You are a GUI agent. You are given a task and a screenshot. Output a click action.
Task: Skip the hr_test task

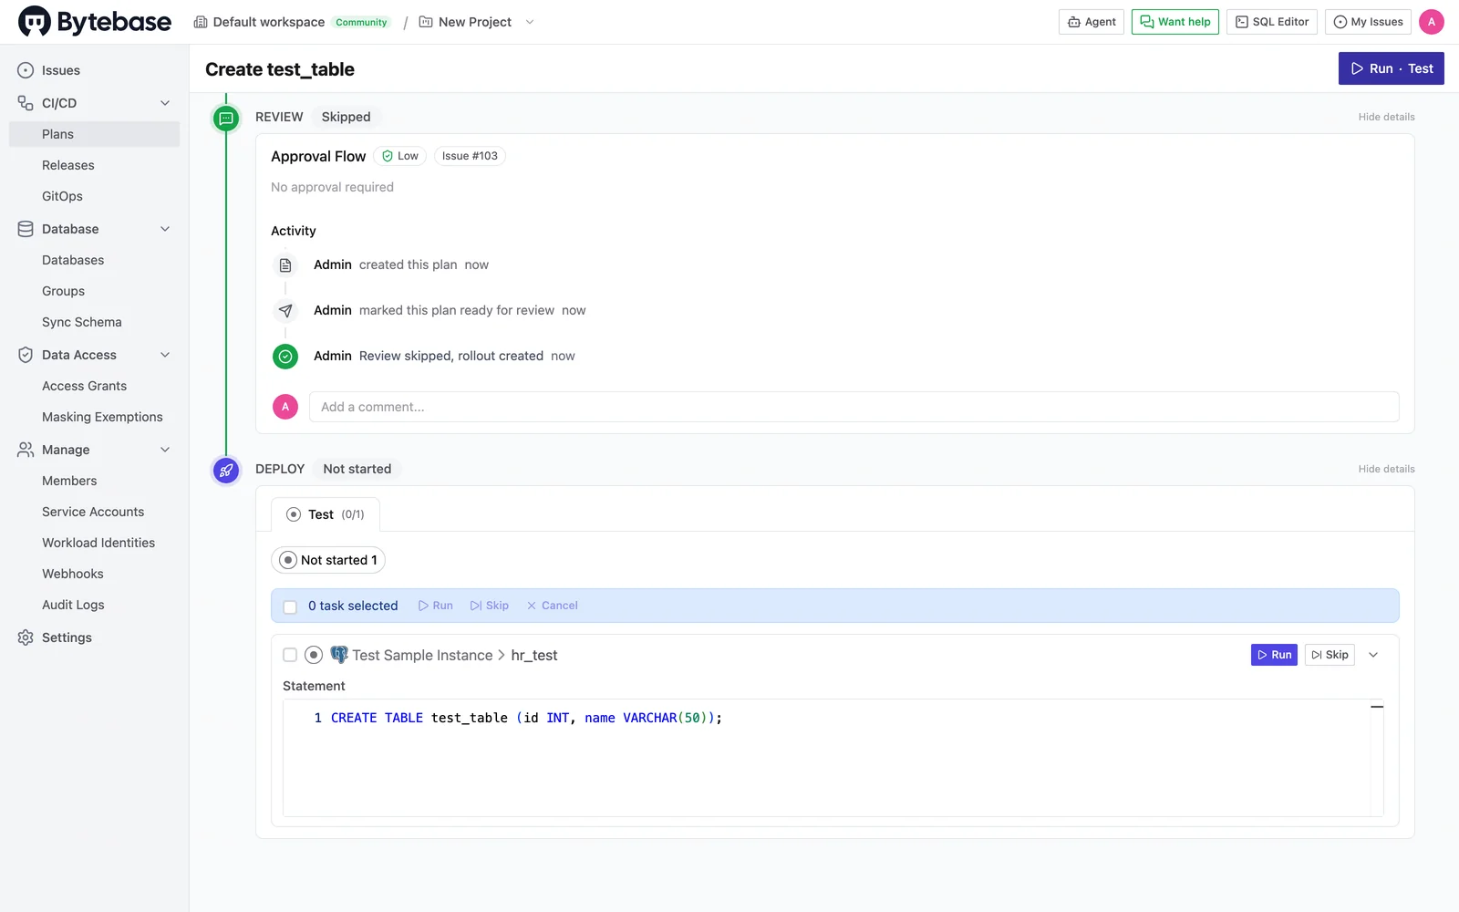[x=1330, y=655]
